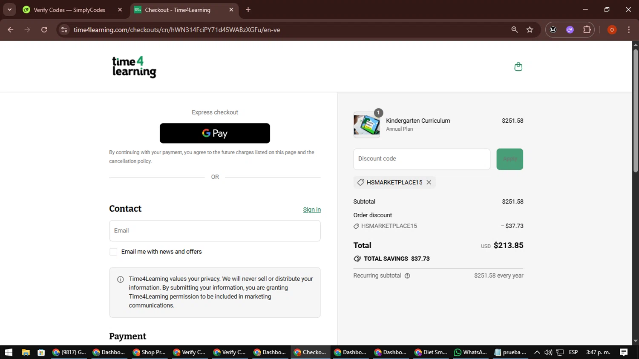
Task: Select the Checkout - Time4Learning tab
Action: click(x=177, y=10)
